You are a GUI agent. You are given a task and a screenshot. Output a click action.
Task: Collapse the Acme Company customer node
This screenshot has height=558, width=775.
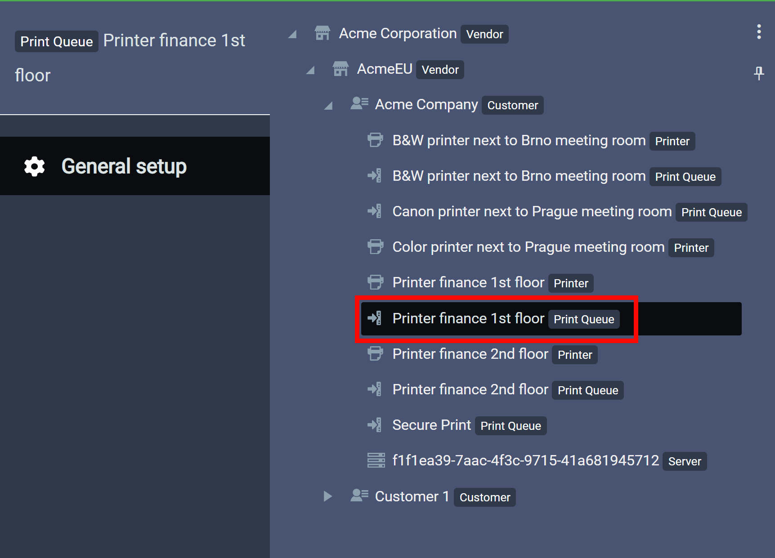click(x=329, y=106)
